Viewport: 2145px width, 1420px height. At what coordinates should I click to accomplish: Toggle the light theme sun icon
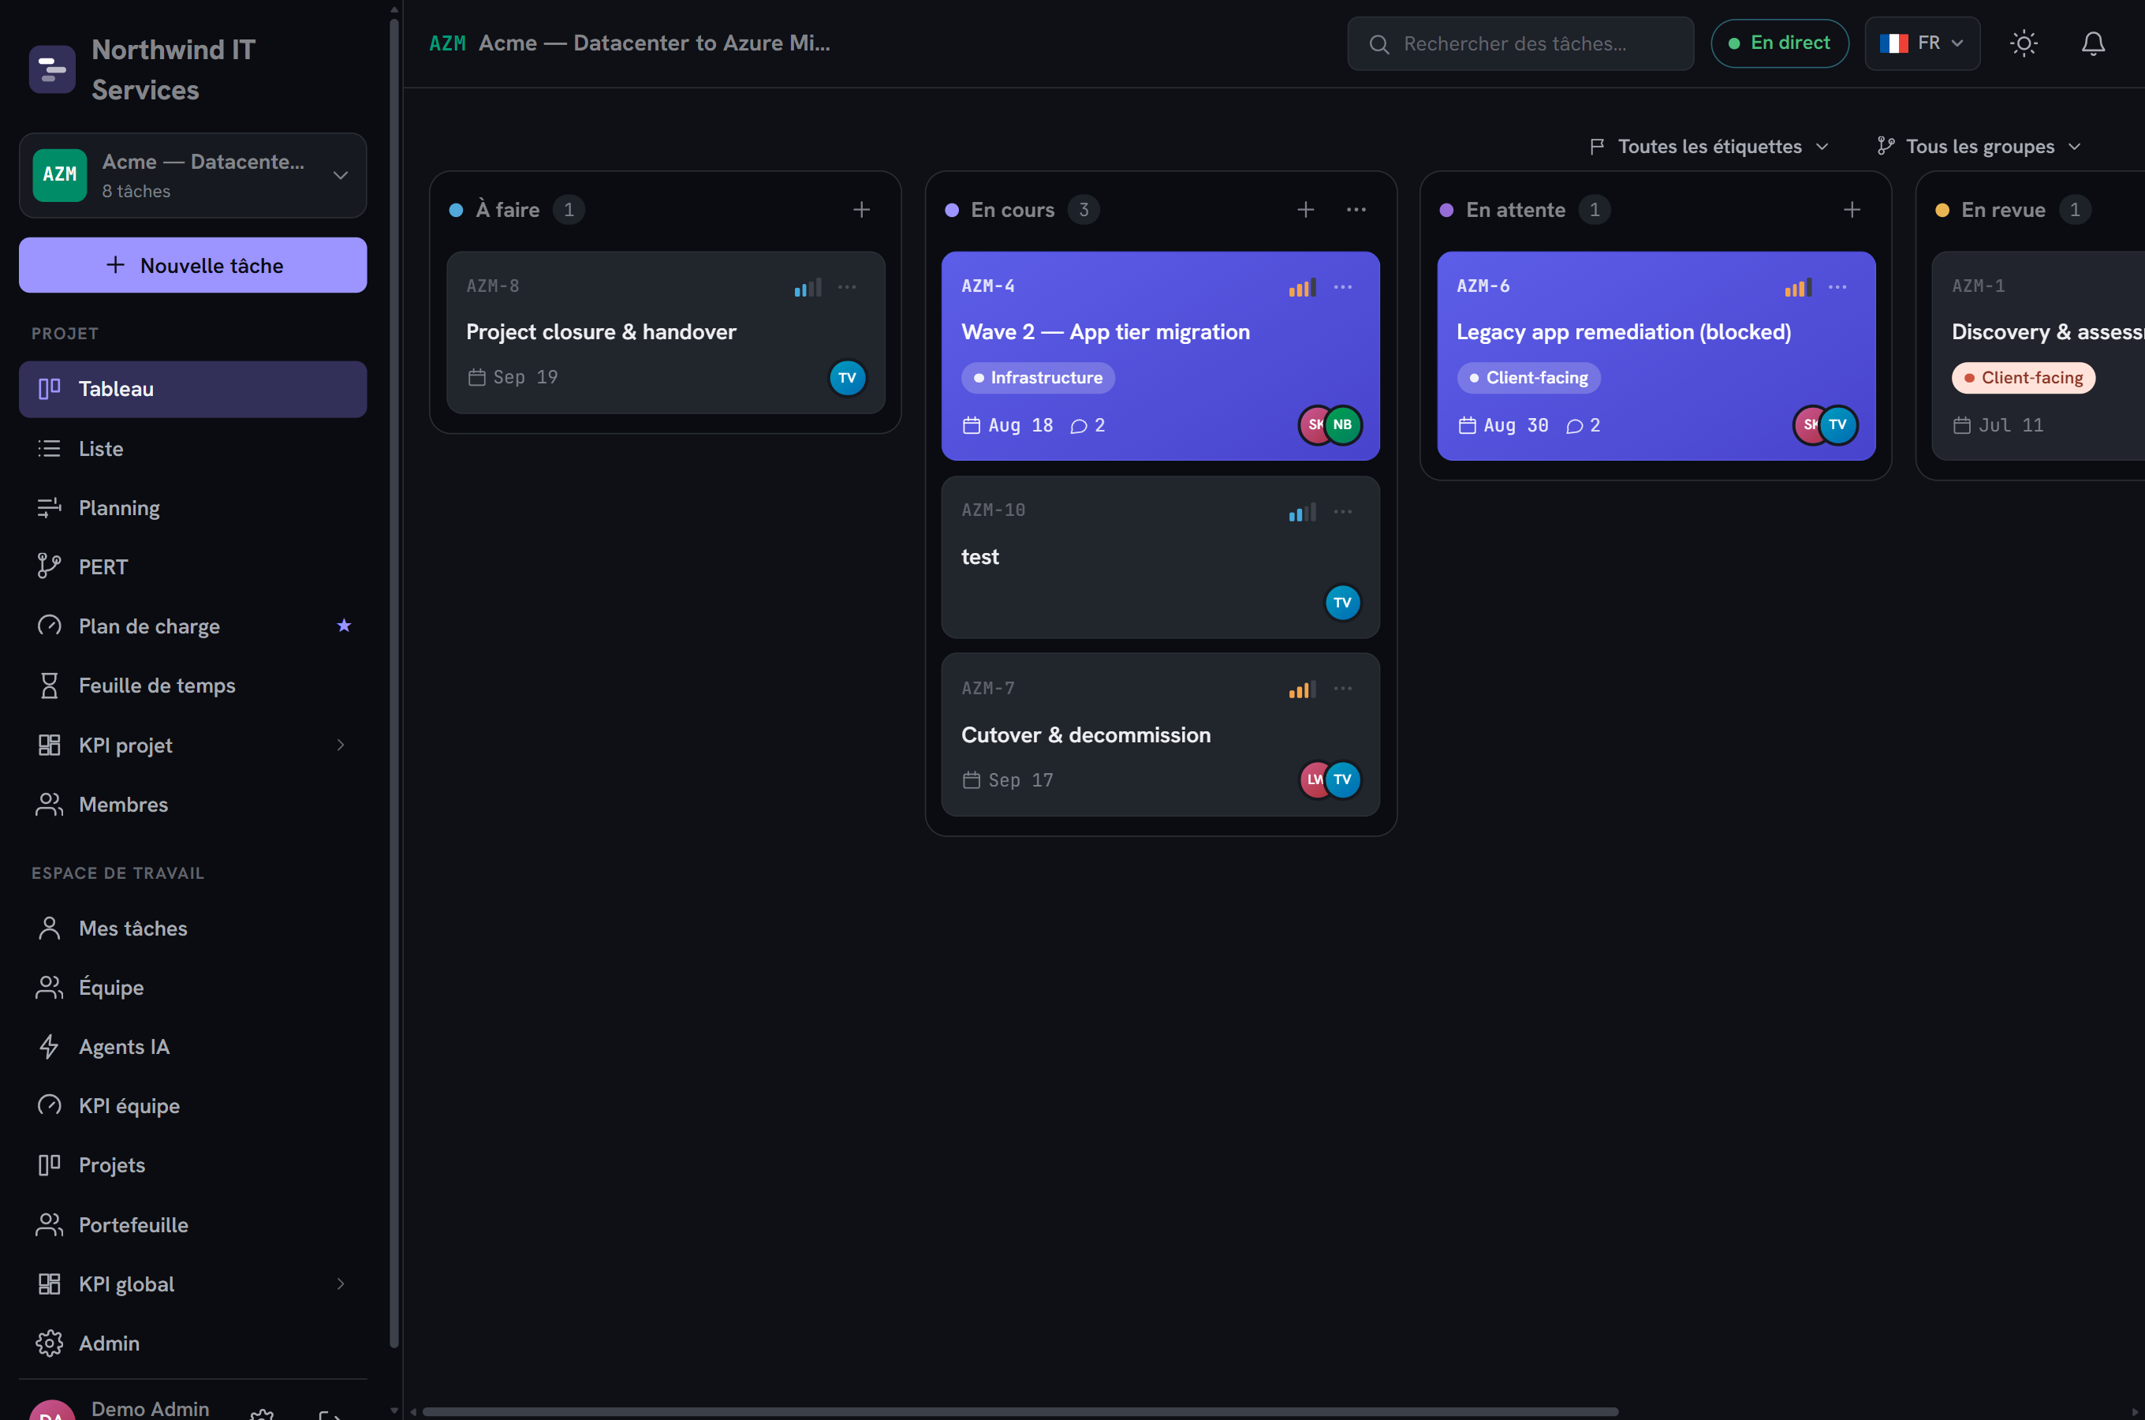(x=2024, y=43)
